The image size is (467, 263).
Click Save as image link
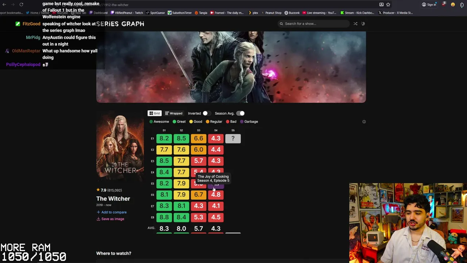coord(110,219)
